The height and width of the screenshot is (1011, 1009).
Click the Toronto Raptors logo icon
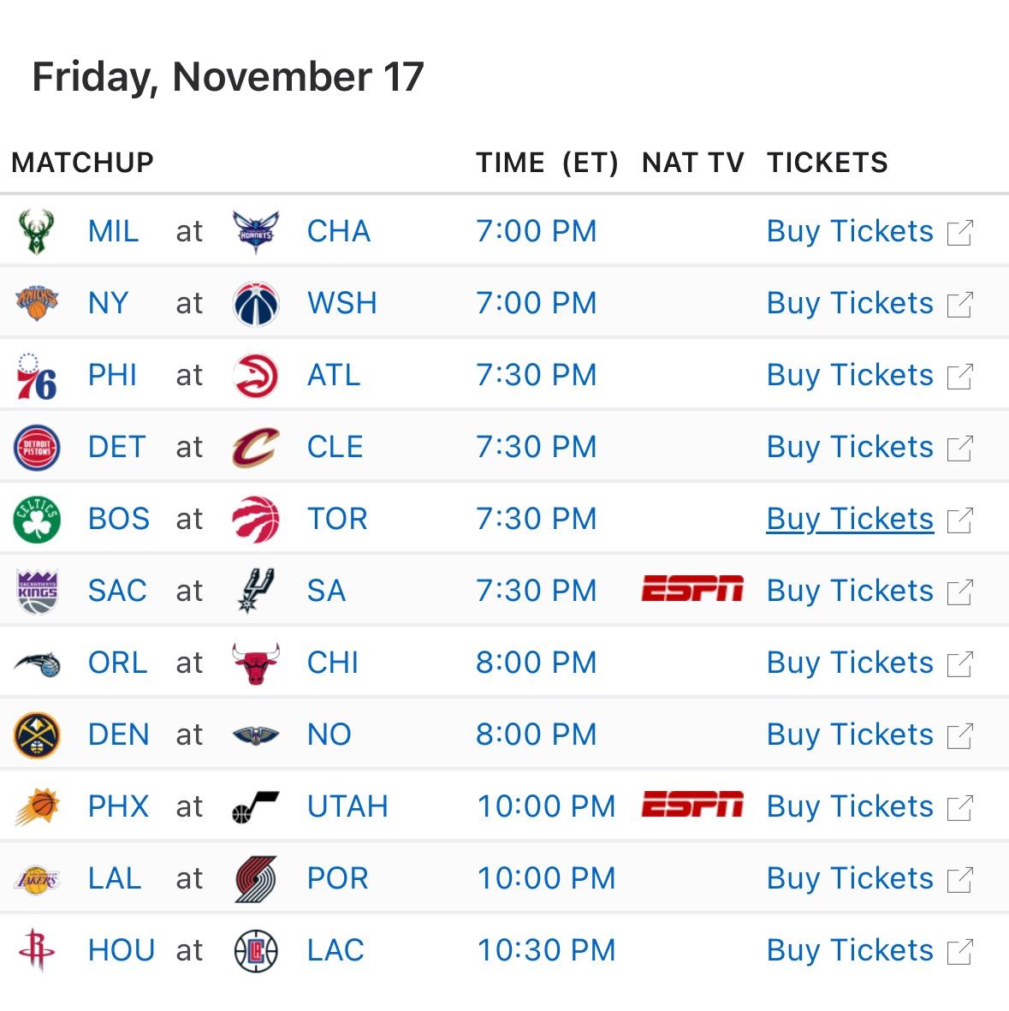point(256,520)
